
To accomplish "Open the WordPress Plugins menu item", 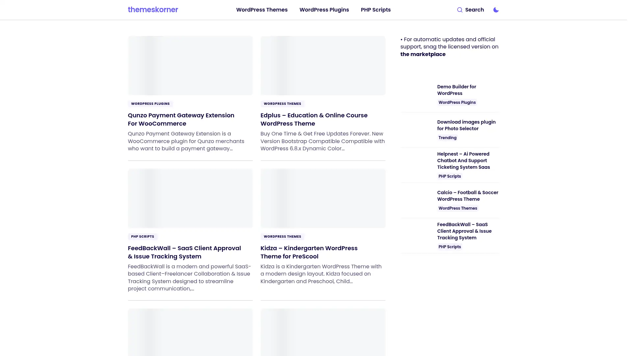I will tap(324, 10).
